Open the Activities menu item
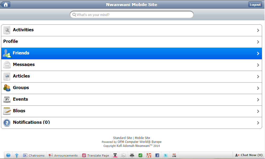 131,30
